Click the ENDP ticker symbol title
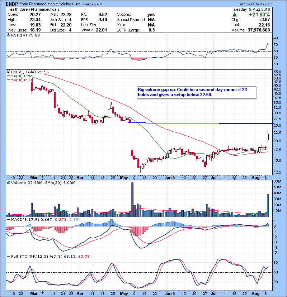Viewport: 287px width, 297px height. [12, 4]
